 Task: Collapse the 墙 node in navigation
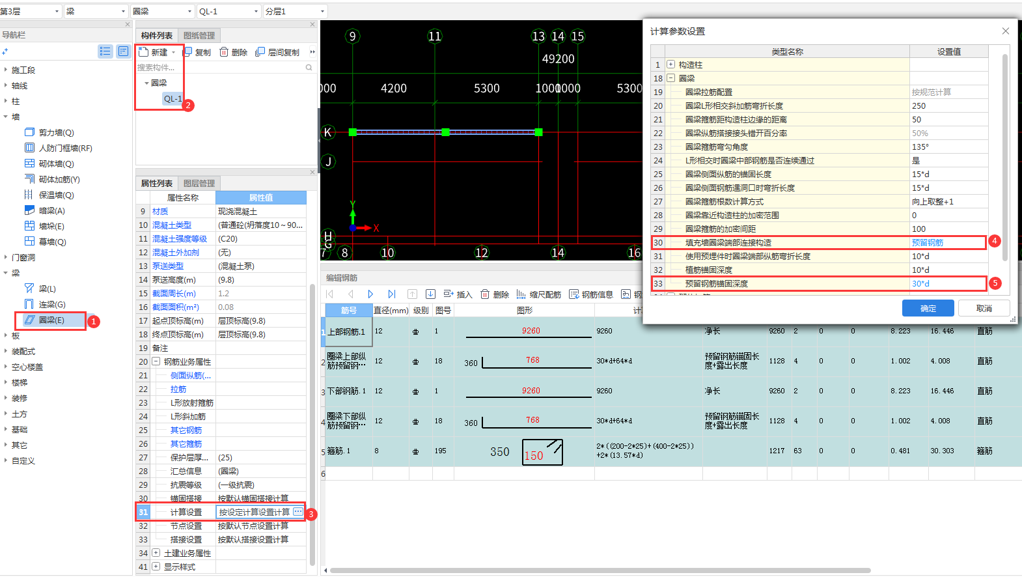coord(6,117)
